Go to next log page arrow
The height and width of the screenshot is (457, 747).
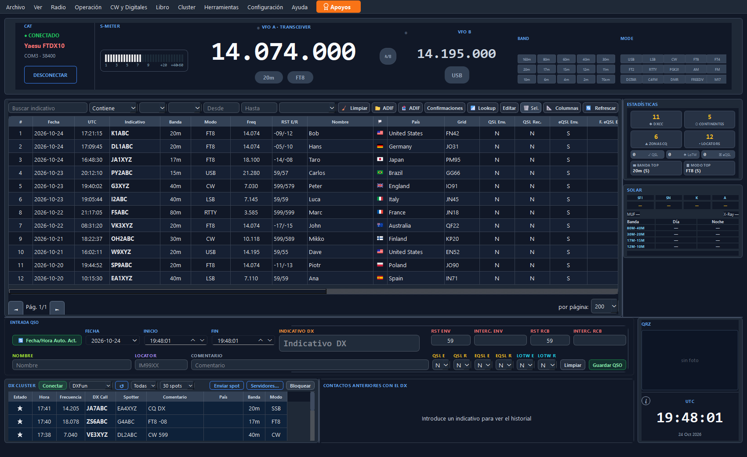tap(57, 308)
